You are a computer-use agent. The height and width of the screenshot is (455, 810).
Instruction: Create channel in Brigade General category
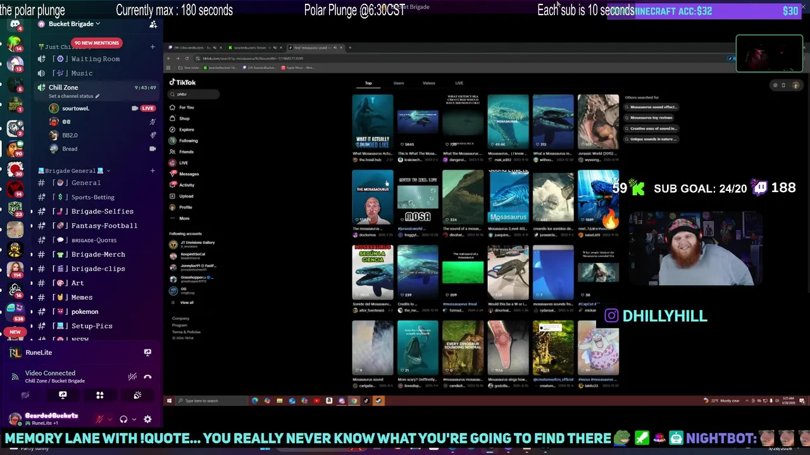pos(153,171)
